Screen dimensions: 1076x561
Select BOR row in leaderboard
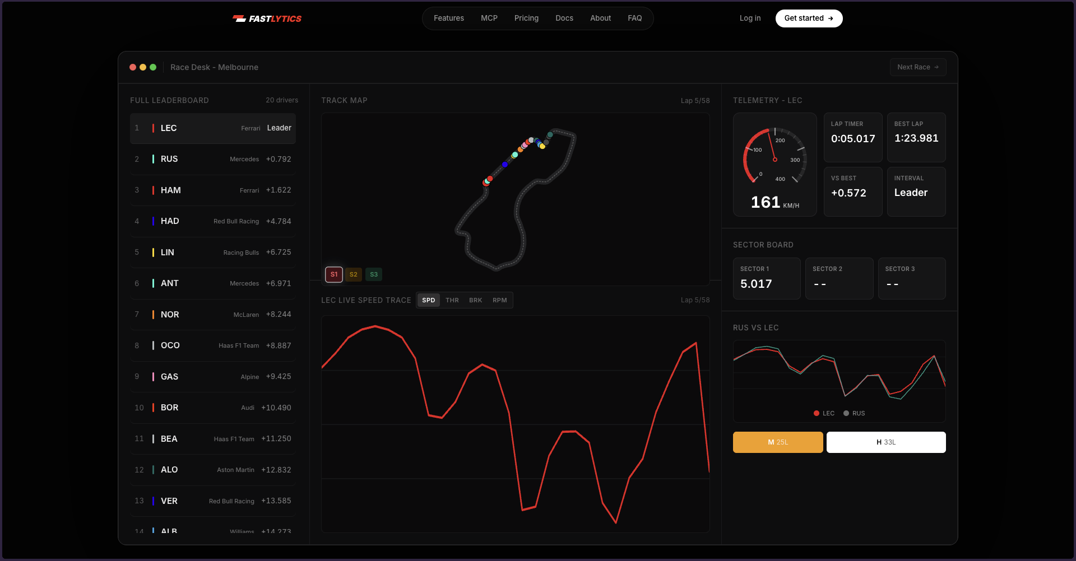click(x=213, y=408)
